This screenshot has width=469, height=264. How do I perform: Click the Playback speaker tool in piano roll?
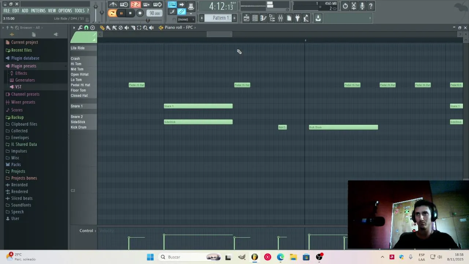[x=151, y=27]
